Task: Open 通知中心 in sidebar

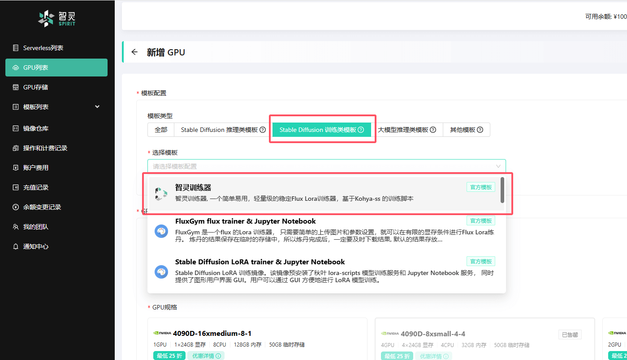Action: point(56,246)
